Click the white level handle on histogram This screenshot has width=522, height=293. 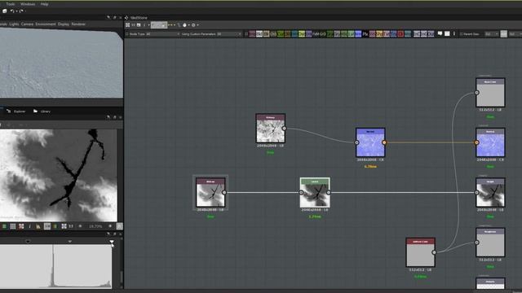112,242
